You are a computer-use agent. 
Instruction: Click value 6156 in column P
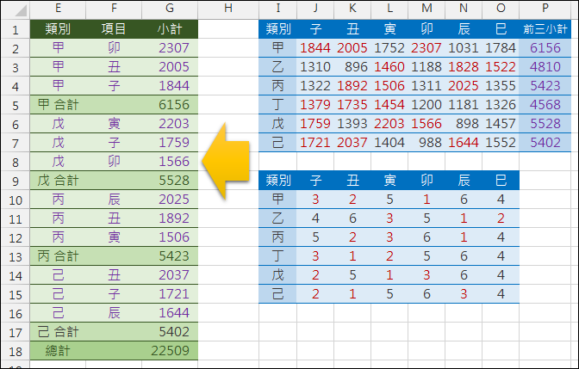545,48
